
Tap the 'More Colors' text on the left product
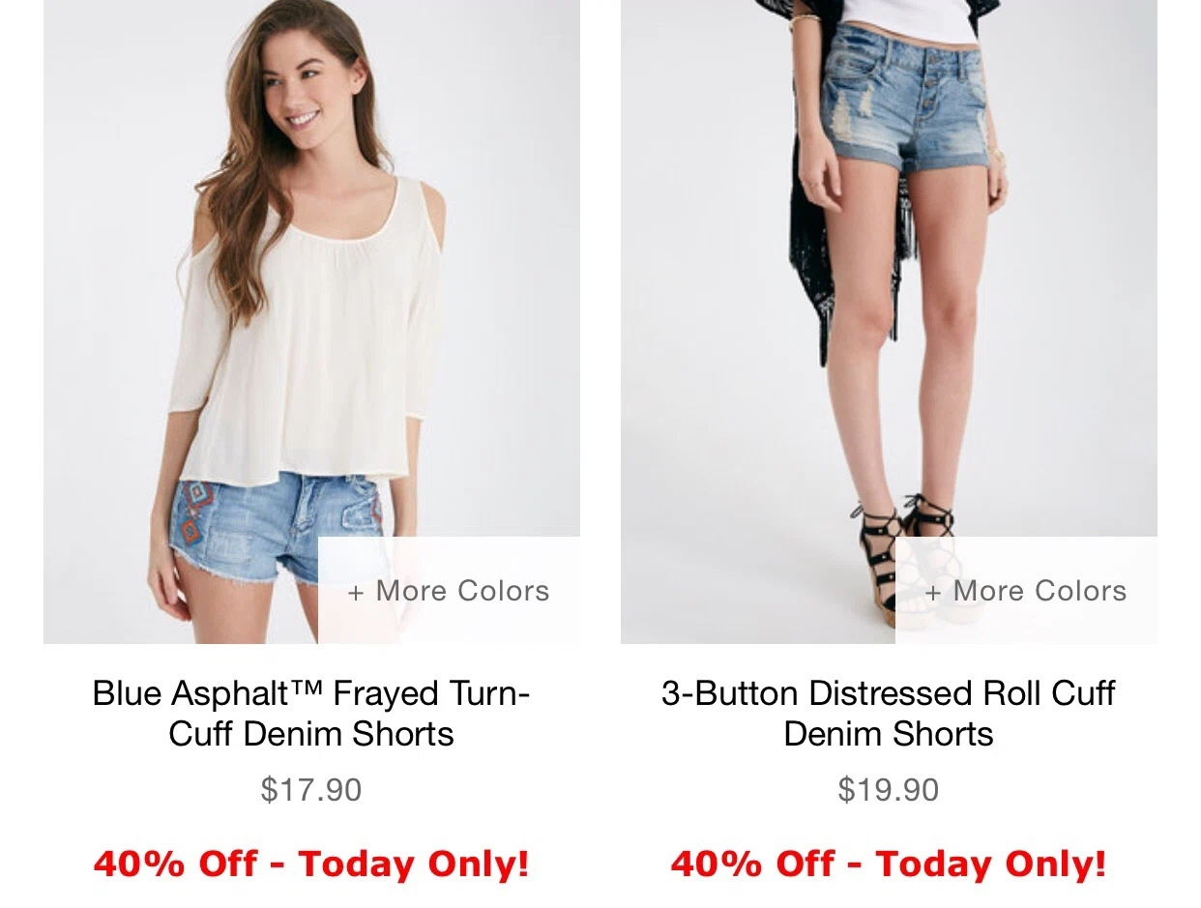click(x=462, y=591)
